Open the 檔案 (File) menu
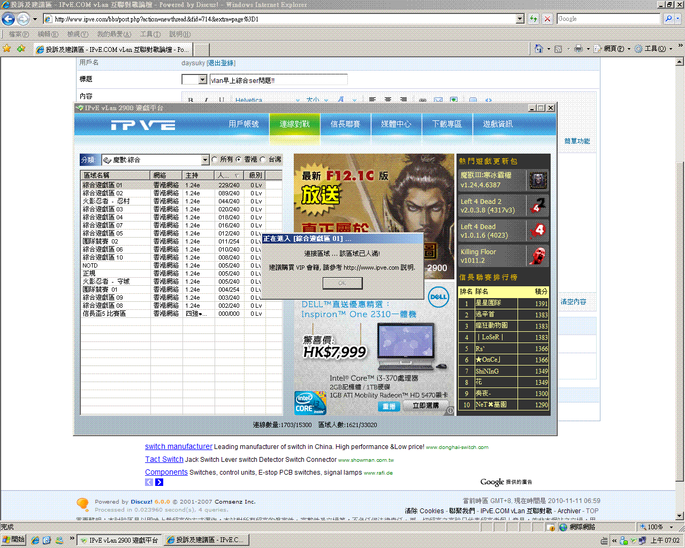The height and width of the screenshot is (548, 685). 19,34
